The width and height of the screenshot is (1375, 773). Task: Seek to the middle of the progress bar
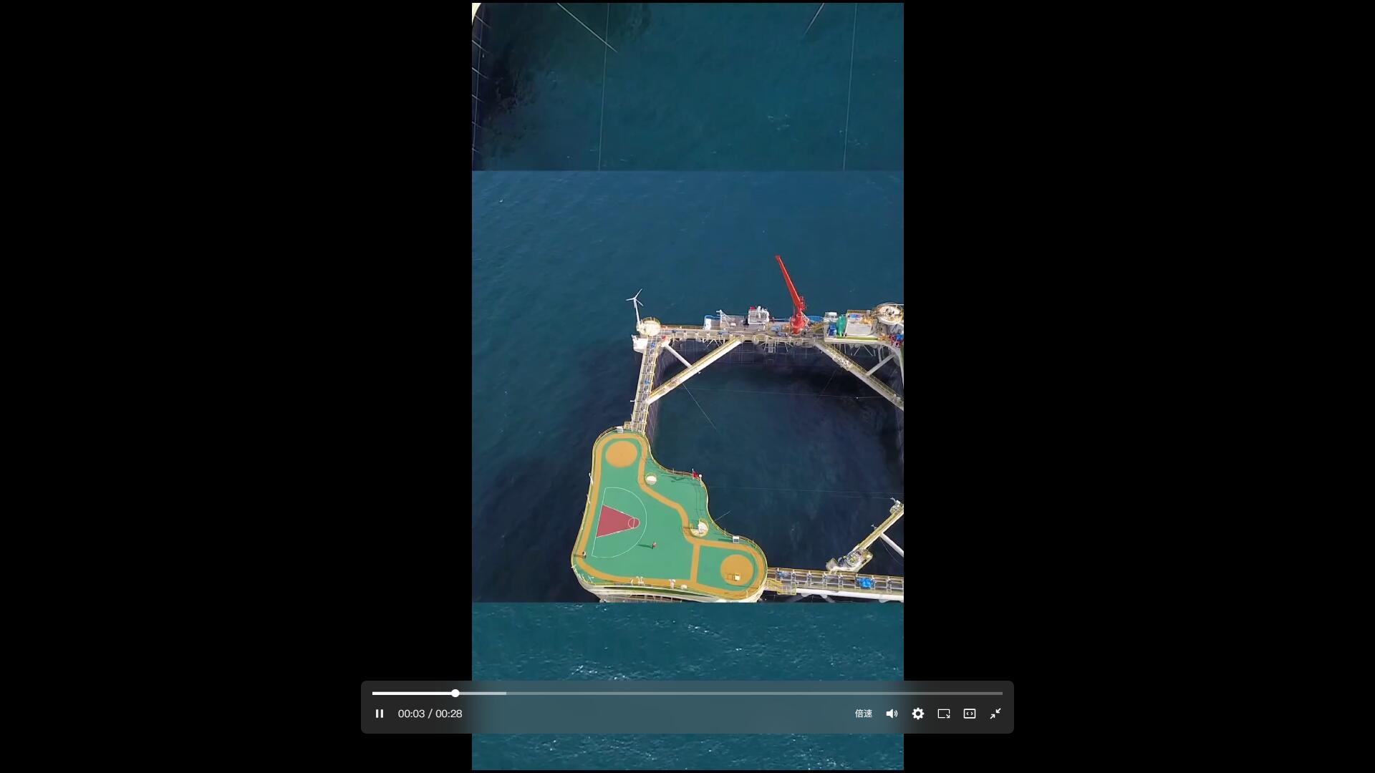click(687, 693)
